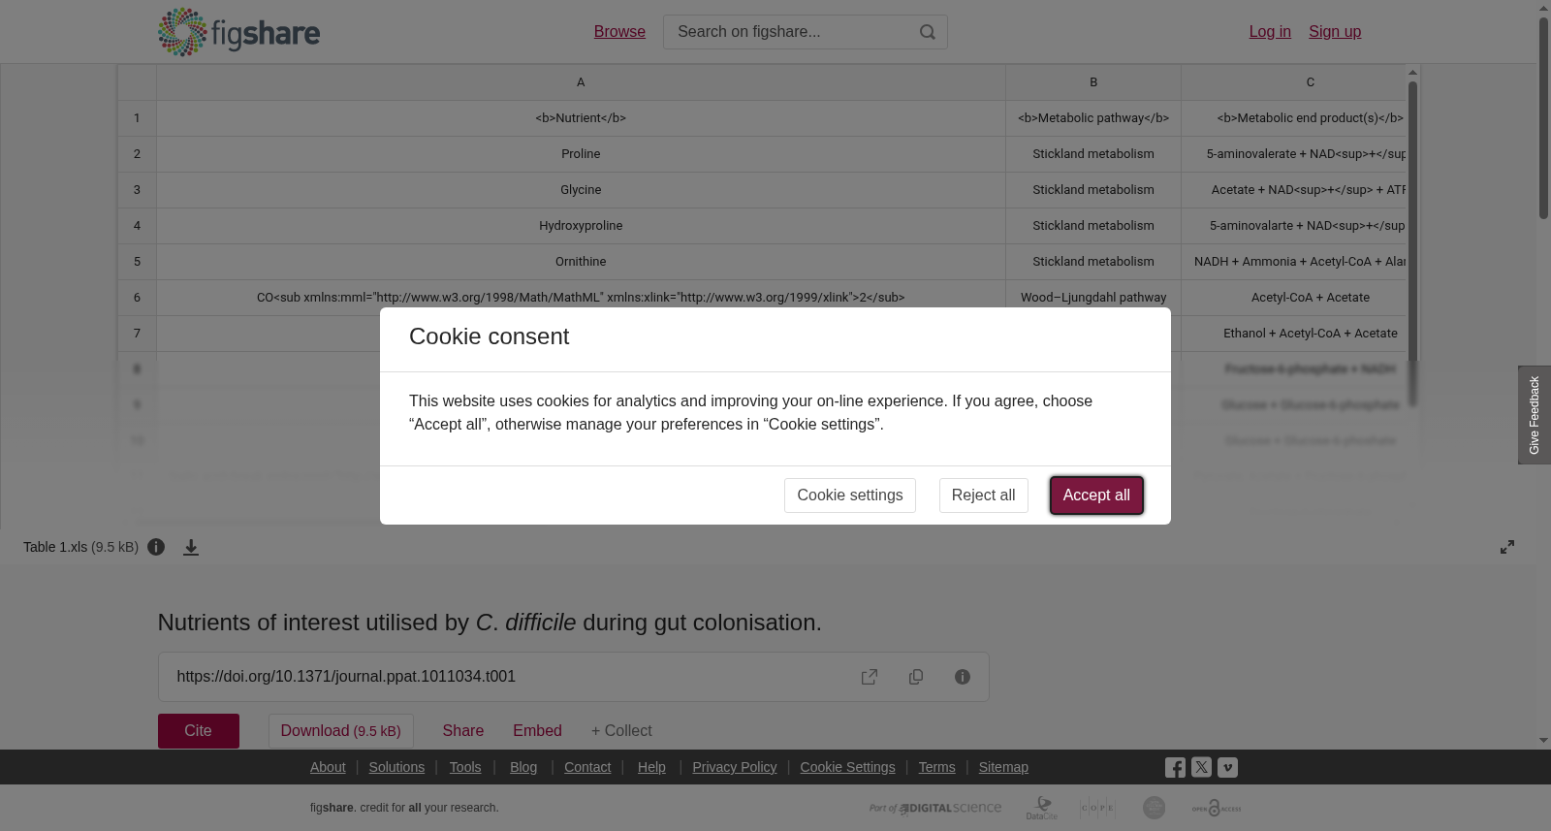Open the Vimeo social icon
Viewport: 1551px width, 831px height.
coord(1227,767)
